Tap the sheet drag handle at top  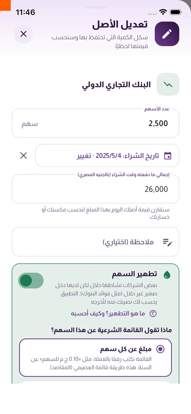95,7
